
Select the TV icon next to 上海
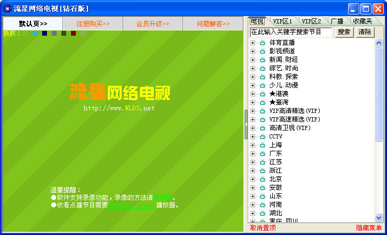(x=262, y=145)
